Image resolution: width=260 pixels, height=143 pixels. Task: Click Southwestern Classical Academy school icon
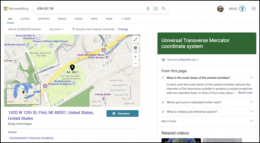pyautogui.click(x=74, y=83)
